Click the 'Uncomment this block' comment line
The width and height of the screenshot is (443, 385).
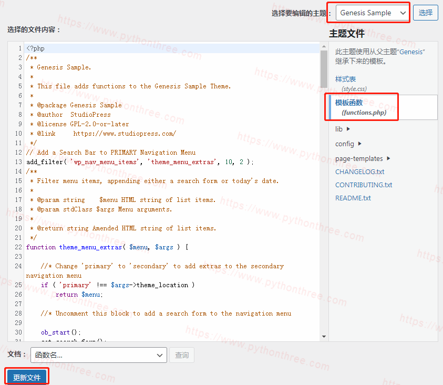click(x=166, y=313)
